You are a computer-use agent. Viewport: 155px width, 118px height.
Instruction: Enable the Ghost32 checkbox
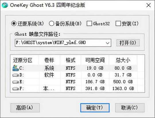coord(89,23)
